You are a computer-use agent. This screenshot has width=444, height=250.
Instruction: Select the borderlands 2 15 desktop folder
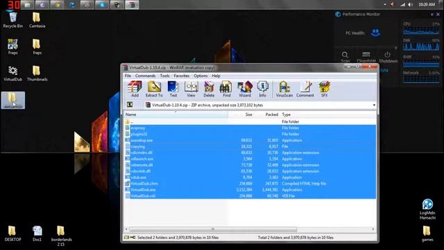pyautogui.click(x=61, y=235)
